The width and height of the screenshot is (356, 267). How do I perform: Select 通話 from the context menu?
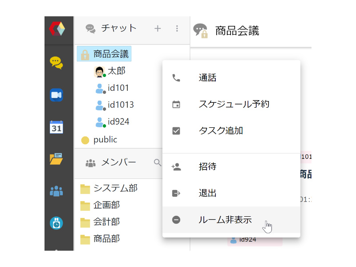tap(231, 78)
